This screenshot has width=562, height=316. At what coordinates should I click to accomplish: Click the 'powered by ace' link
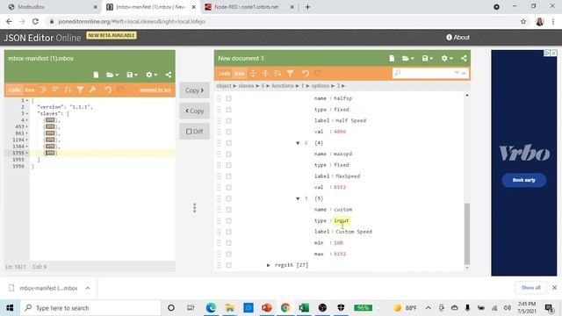(155, 90)
